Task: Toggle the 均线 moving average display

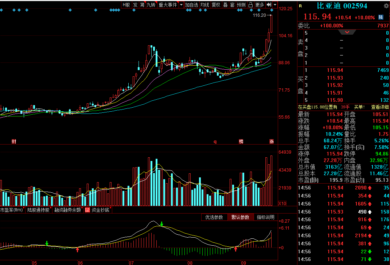Action: coord(205,5)
